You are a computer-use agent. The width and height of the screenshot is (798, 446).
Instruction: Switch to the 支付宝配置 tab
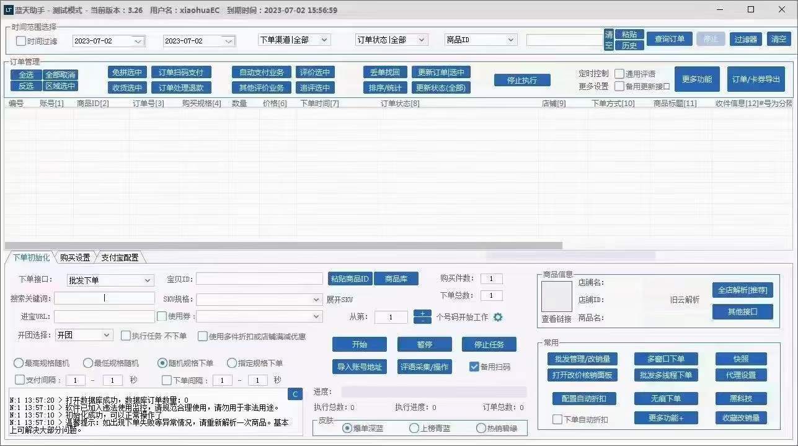tap(120, 257)
